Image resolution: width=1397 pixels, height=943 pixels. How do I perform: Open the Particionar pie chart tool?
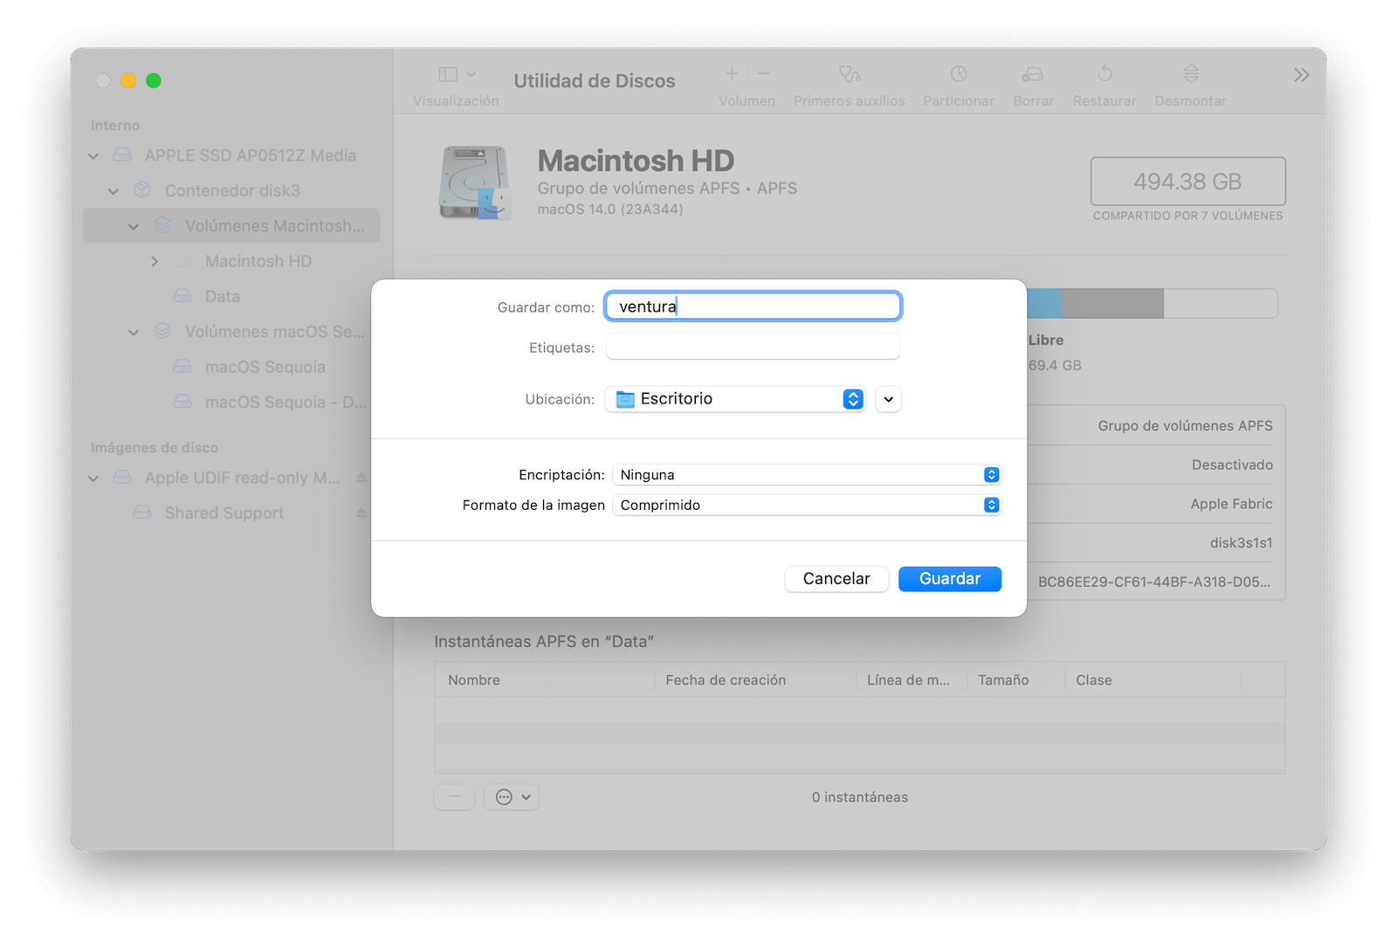tap(959, 74)
